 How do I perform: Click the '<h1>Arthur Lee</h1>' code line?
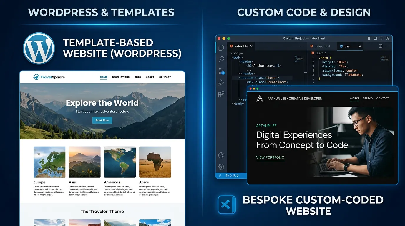[263, 66]
